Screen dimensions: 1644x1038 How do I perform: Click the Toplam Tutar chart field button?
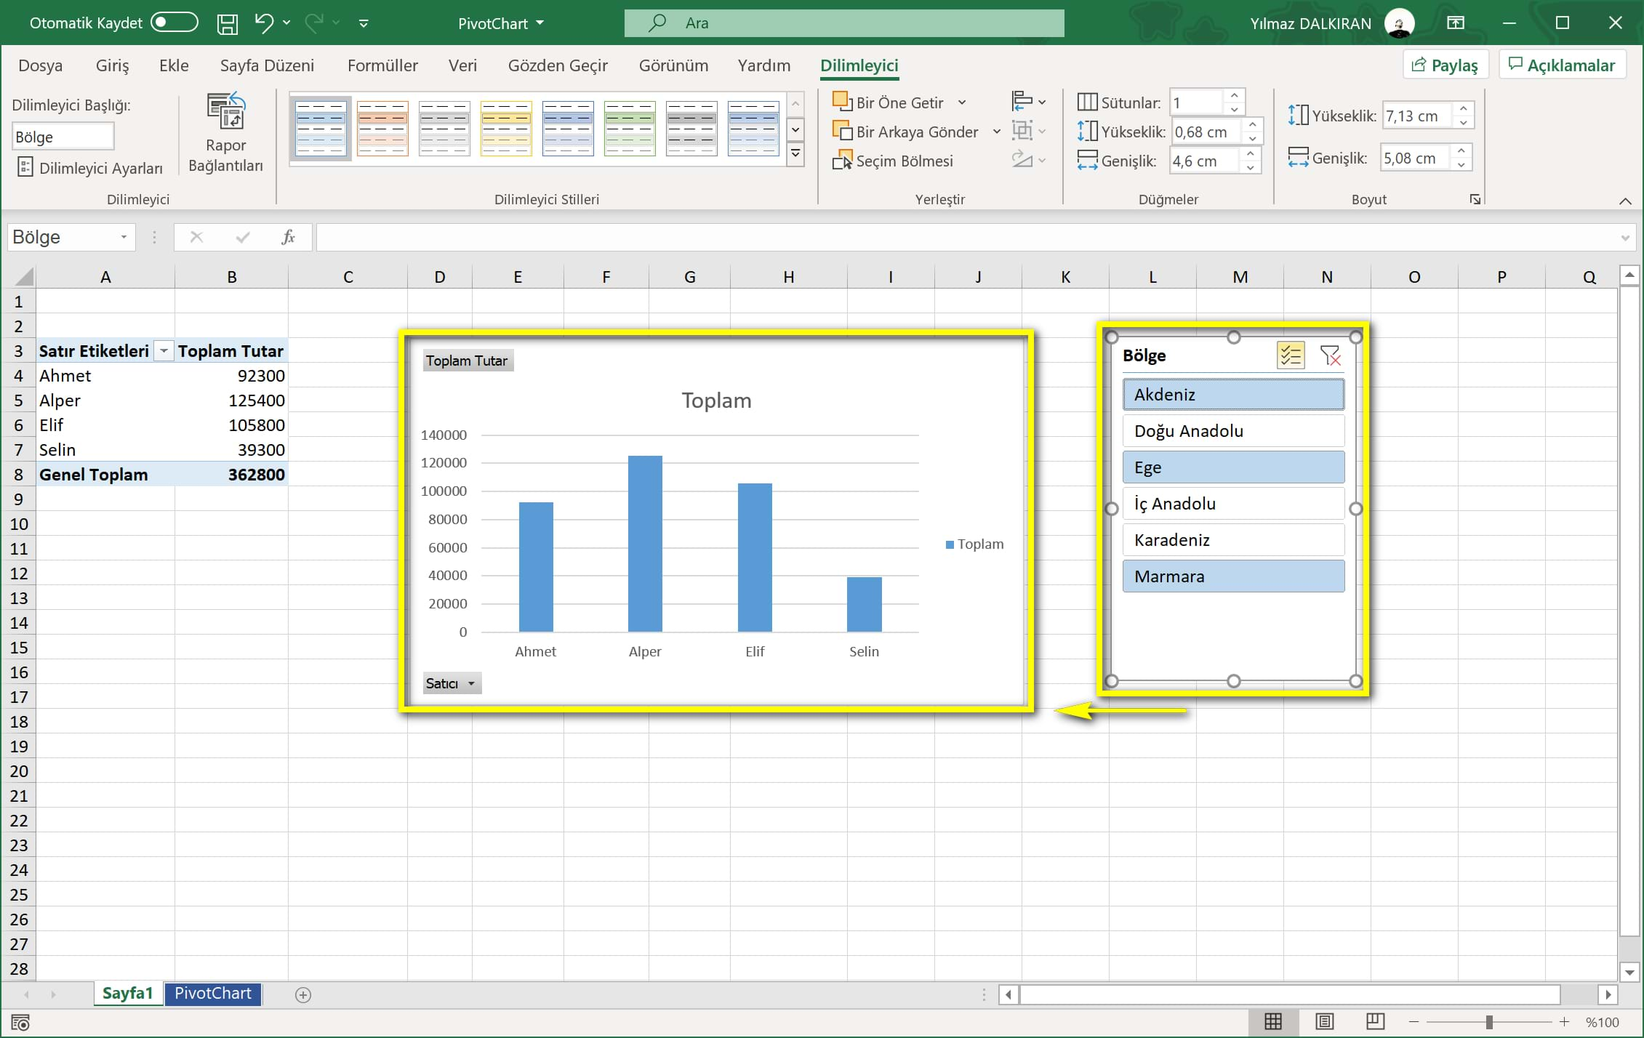[467, 361]
